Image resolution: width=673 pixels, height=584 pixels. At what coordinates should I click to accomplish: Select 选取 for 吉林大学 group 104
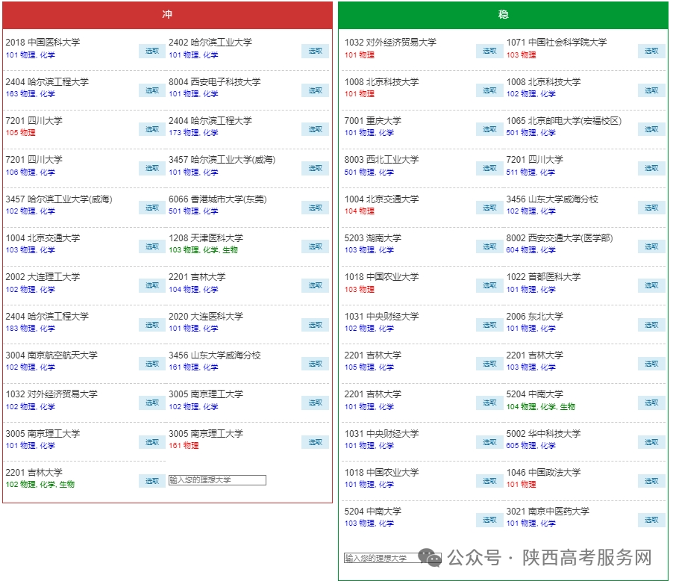tap(315, 286)
